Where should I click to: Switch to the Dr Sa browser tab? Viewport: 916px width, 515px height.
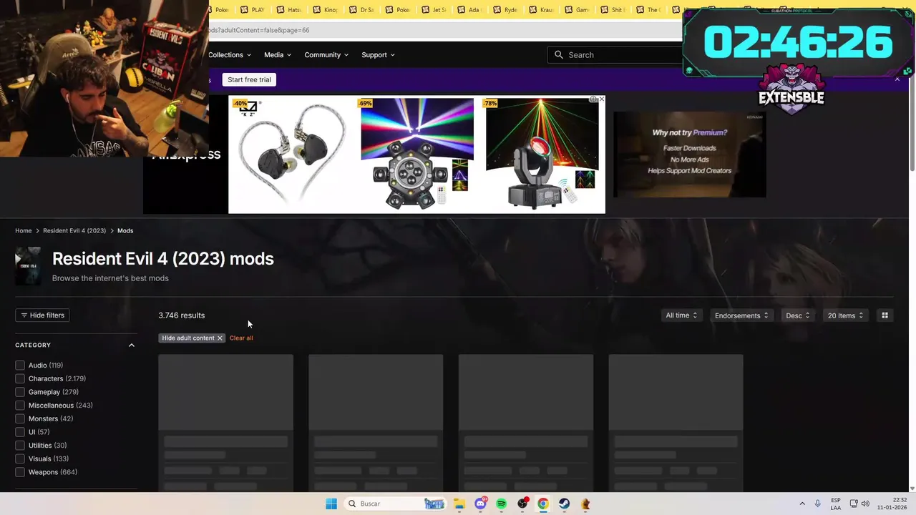(362, 10)
